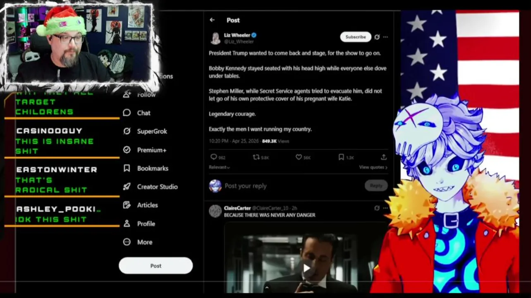Open ClaireCarter's avatar in the reply
The height and width of the screenshot is (298, 531).
pos(215,211)
